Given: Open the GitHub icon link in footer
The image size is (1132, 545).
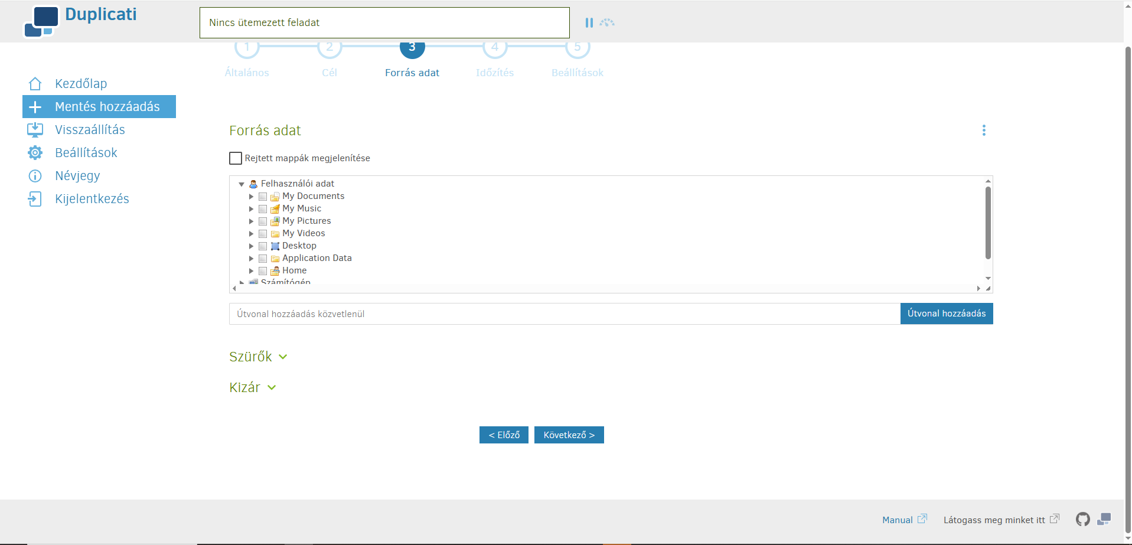Looking at the screenshot, I should tap(1082, 520).
